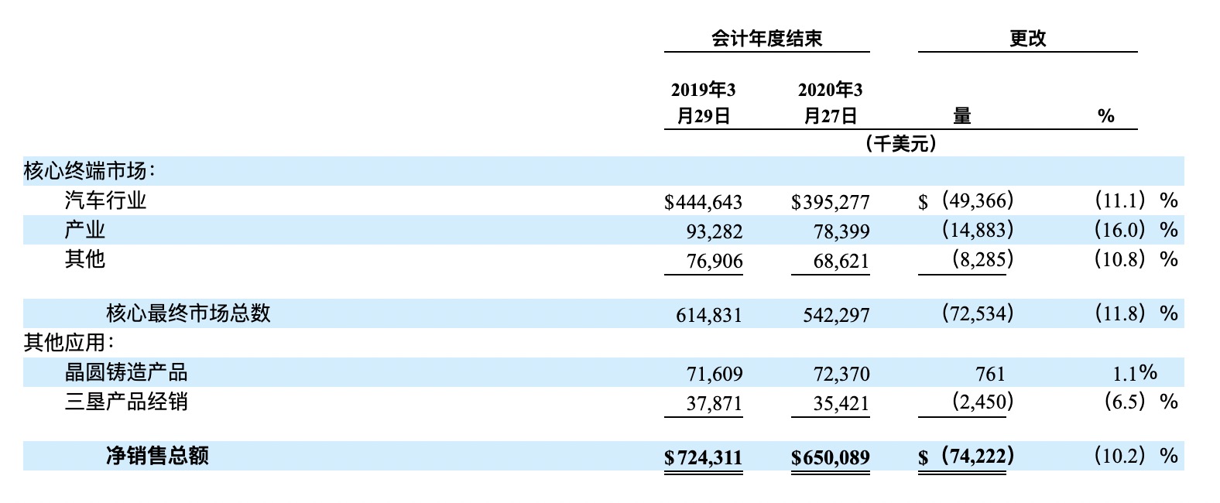Select the 更改 header text
The width and height of the screenshot is (1220, 503).
click(x=1027, y=38)
